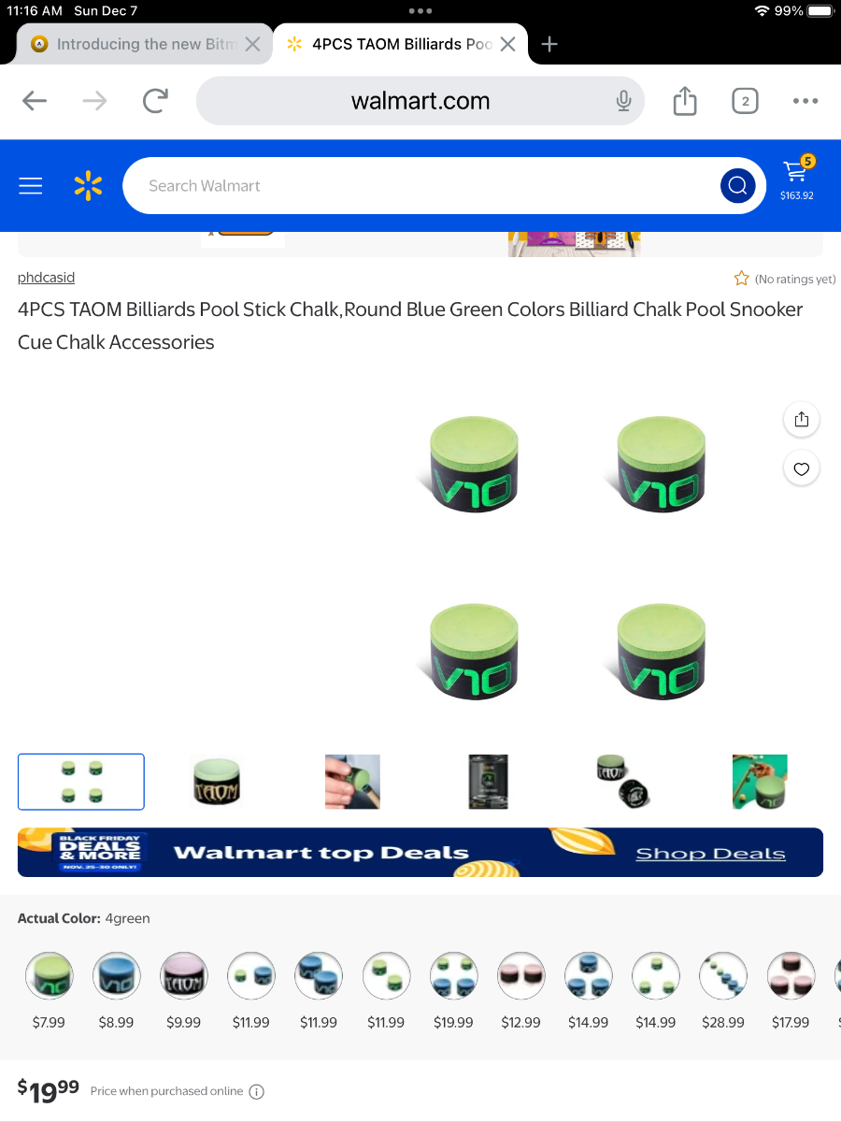Open the browser three-dot more menu
The height and width of the screenshot is (1122, 841).
point(805,101)
